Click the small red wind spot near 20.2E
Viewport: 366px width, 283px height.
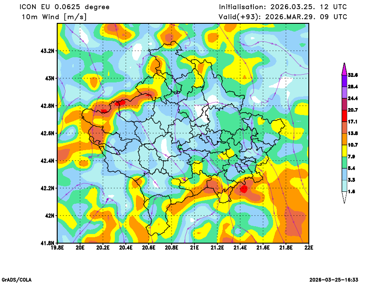(x=104, y=111)
